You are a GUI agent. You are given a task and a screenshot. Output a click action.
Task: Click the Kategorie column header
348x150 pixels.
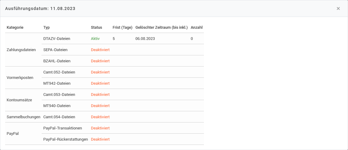[x=15, y=28]
